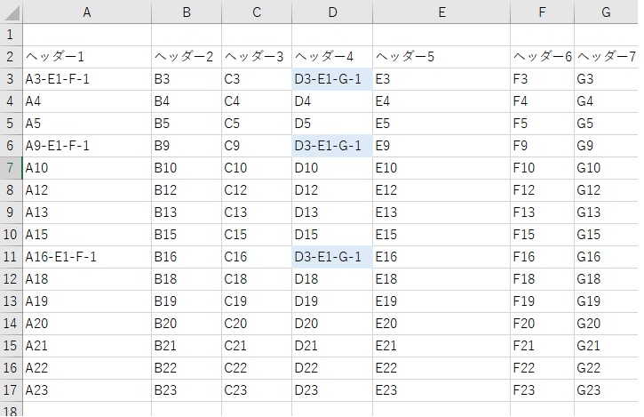This screenshot has height=417, width=644.
Task: Click the cell showing text C13
Action: [256, 213]
